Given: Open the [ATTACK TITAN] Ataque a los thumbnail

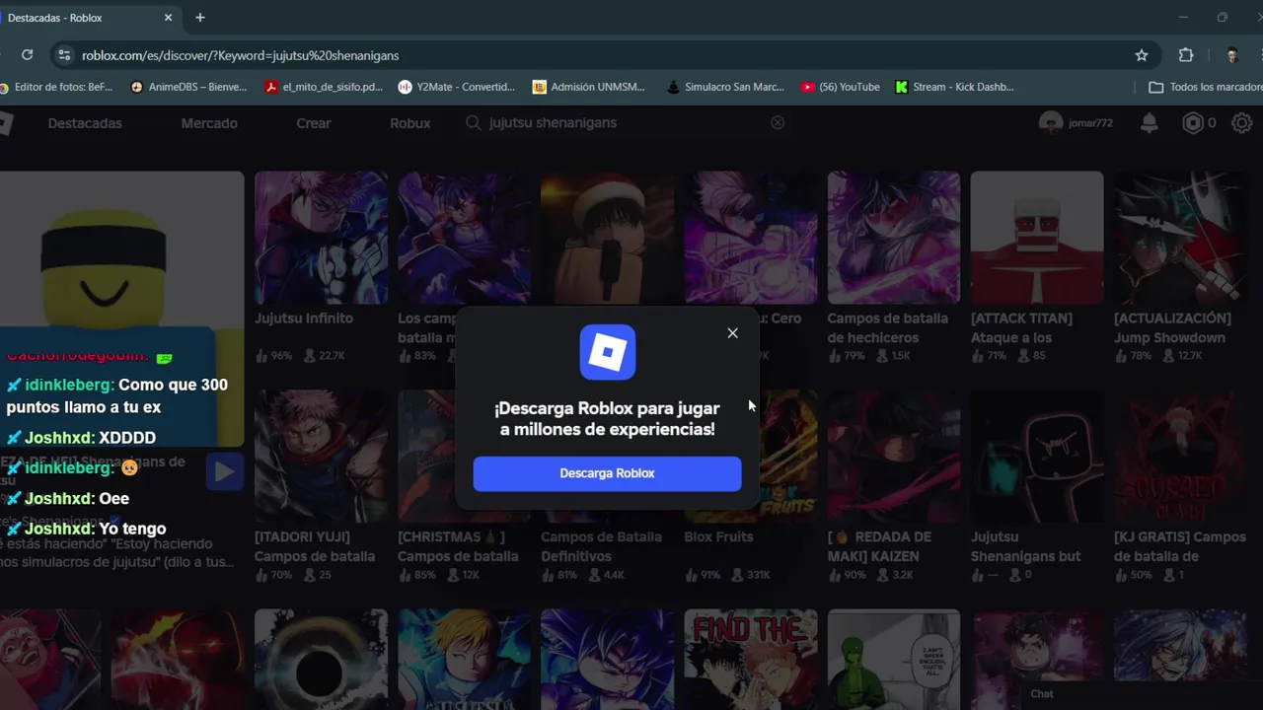Looking at the screenshot, I should tap(1037, 238).
